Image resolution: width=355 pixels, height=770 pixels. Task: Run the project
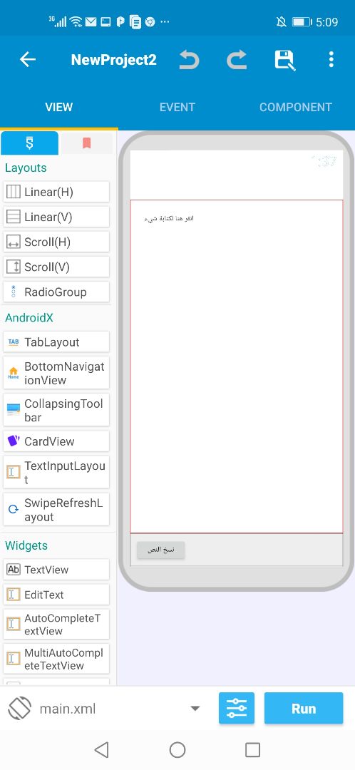304,708
